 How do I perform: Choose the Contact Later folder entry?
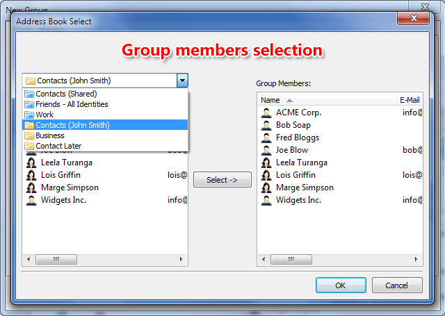click(105, 146)
